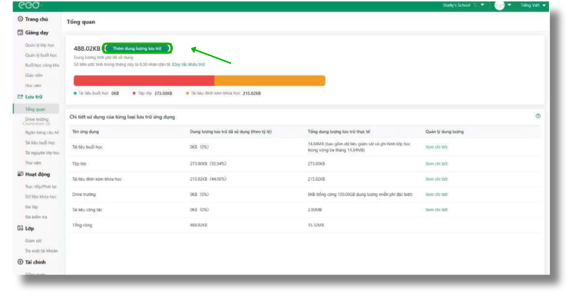Select Tổng quan in the sidebar
Image resolution: width=581 pixels, height=296 pixels.
(35, 109)
